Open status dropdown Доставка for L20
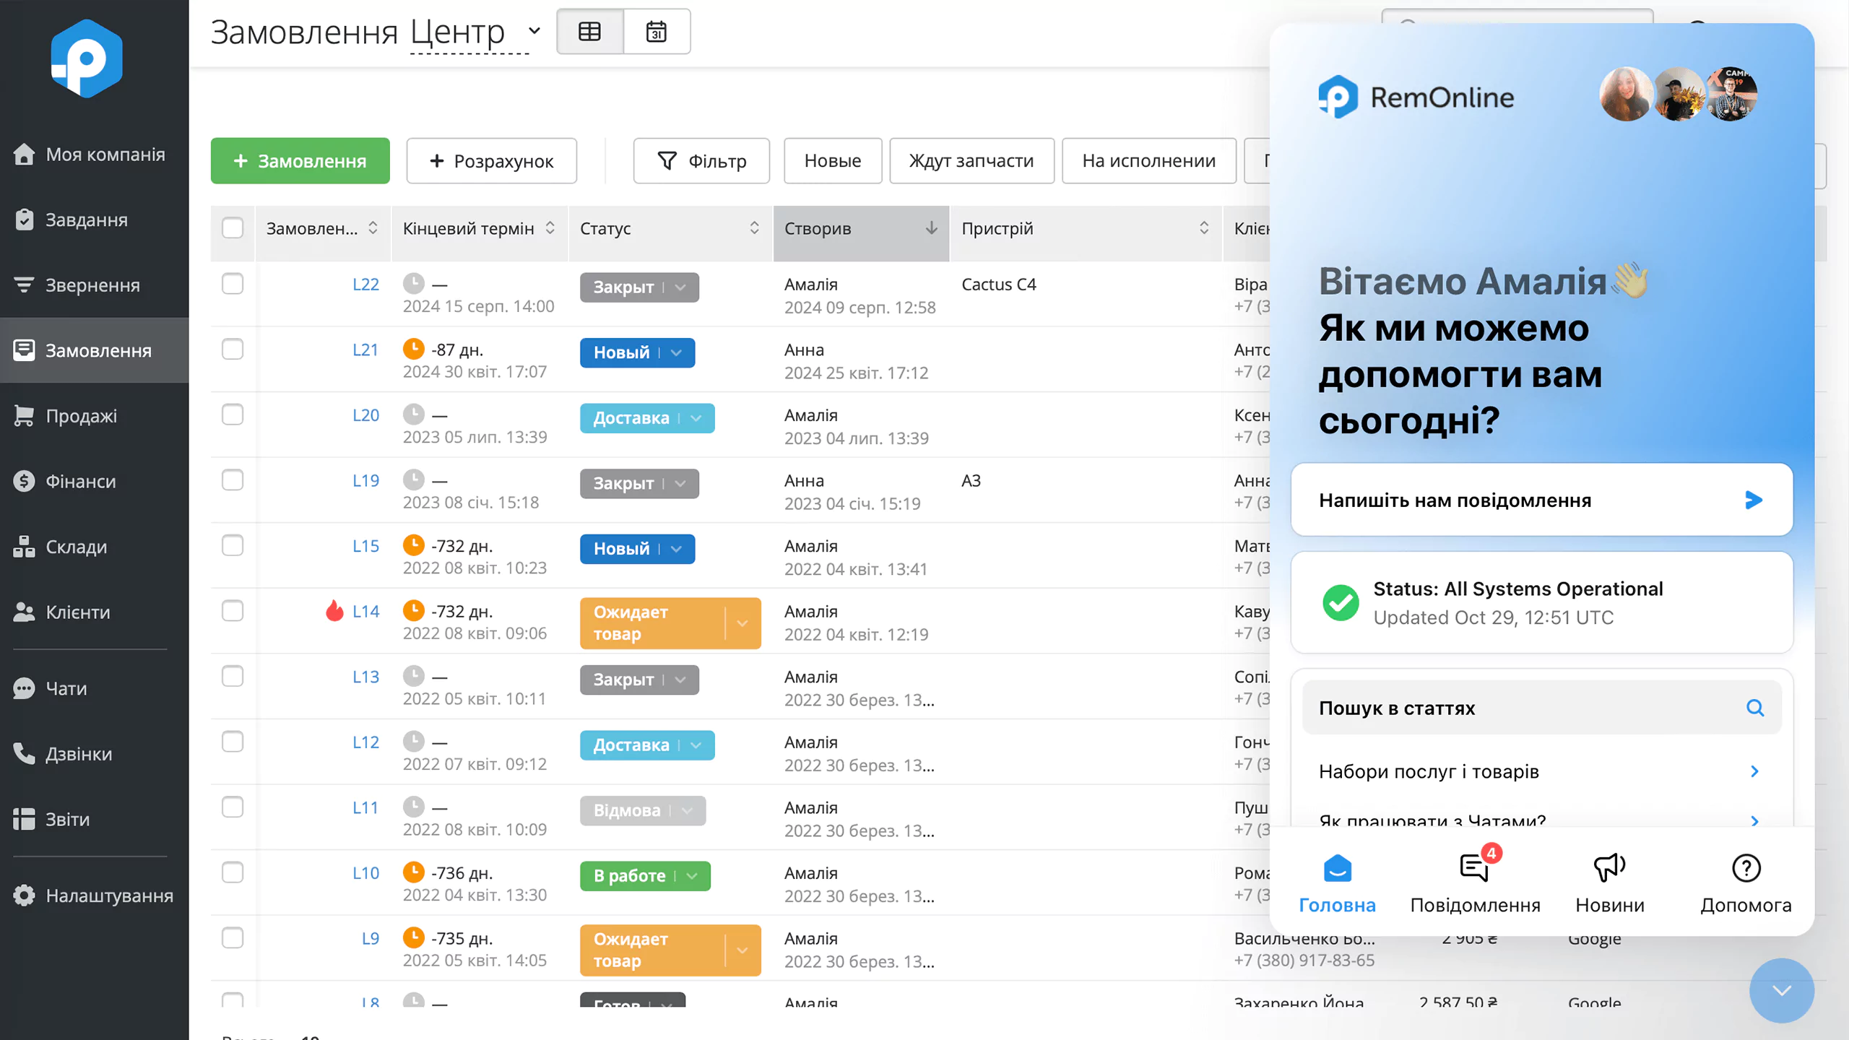 tap(647, 418)
